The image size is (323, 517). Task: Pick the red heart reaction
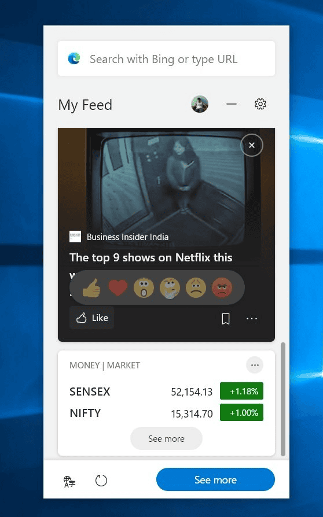(x=118, y=288)
